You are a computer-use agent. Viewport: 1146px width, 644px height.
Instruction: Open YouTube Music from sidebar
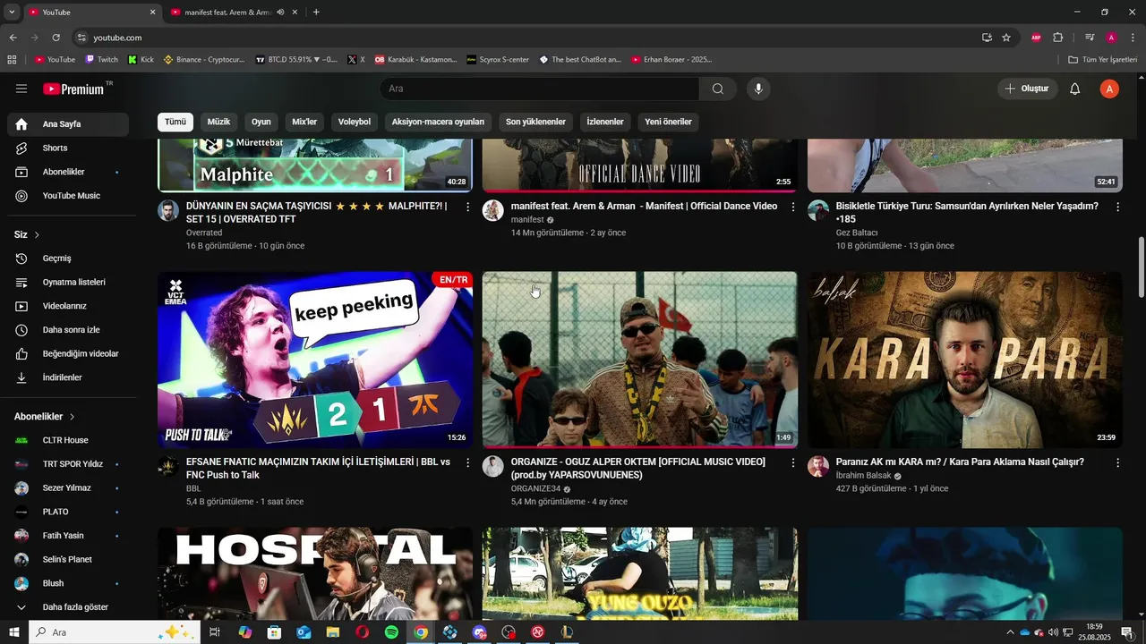tap(67, 196)
